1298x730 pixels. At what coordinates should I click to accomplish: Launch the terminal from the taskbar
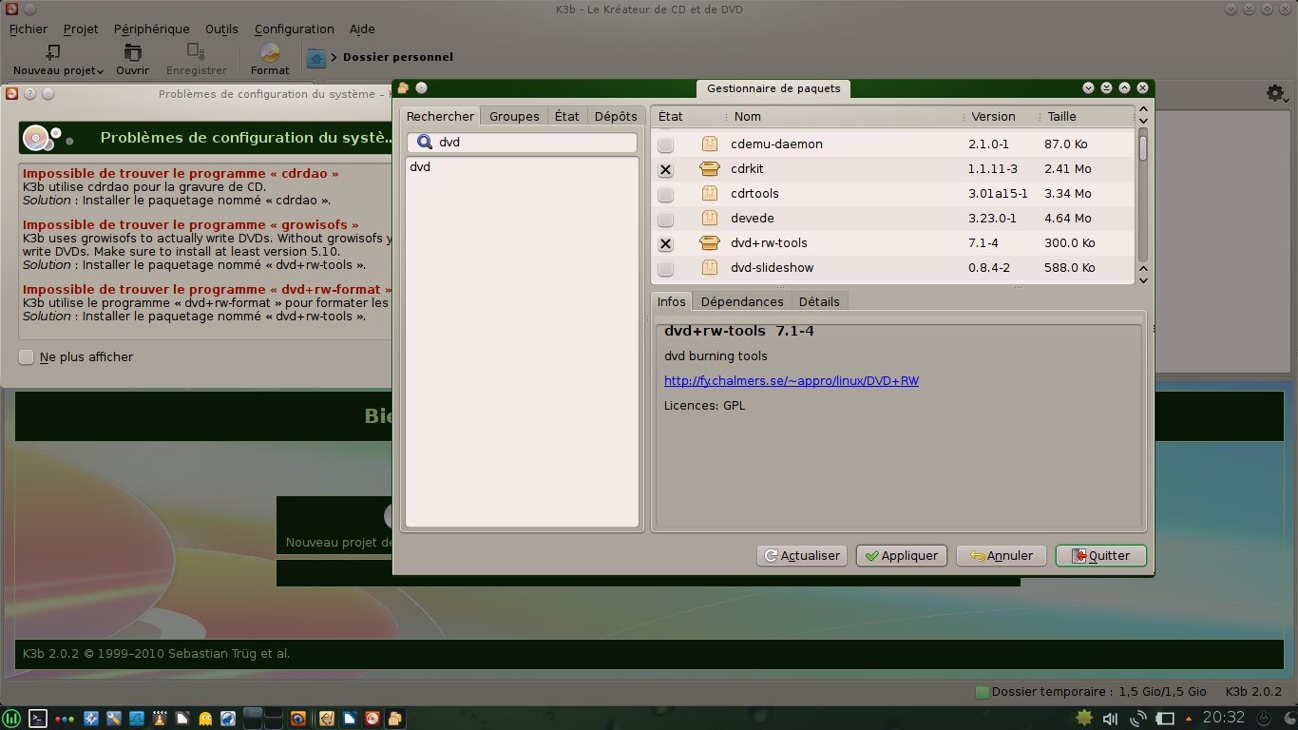tap(38, 718)
